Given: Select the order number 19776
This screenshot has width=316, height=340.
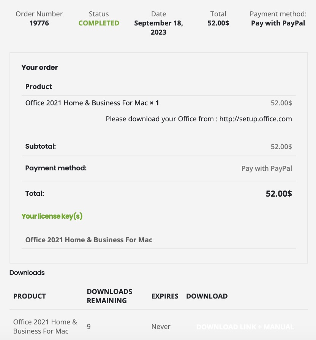Looking at the screenshot, I should click(x=39, y=23).
